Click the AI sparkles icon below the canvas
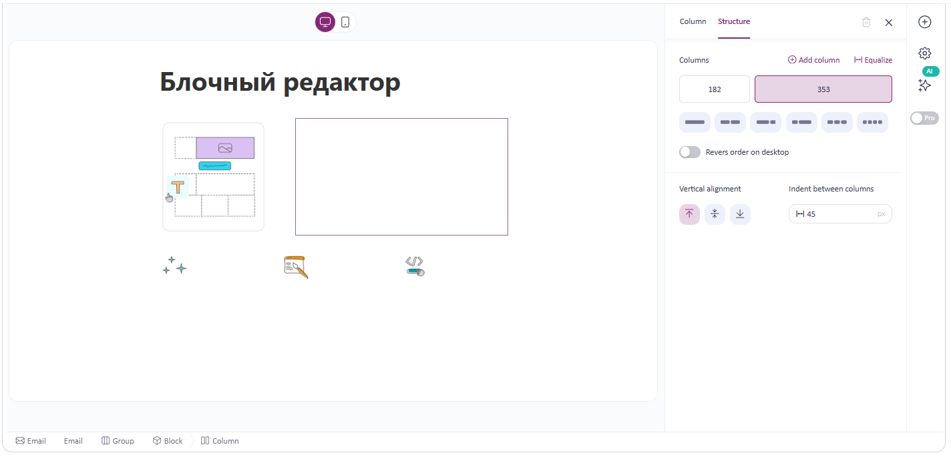Viewport: 951px width, 459px height. click(174, 265)
